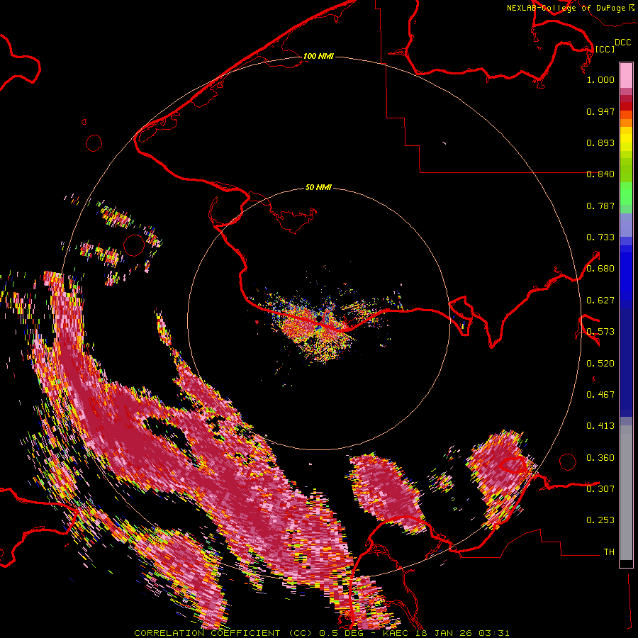Click the Correlation Coefficient KAEC caption text
638x638 pixels.
[x=321, y=633]
